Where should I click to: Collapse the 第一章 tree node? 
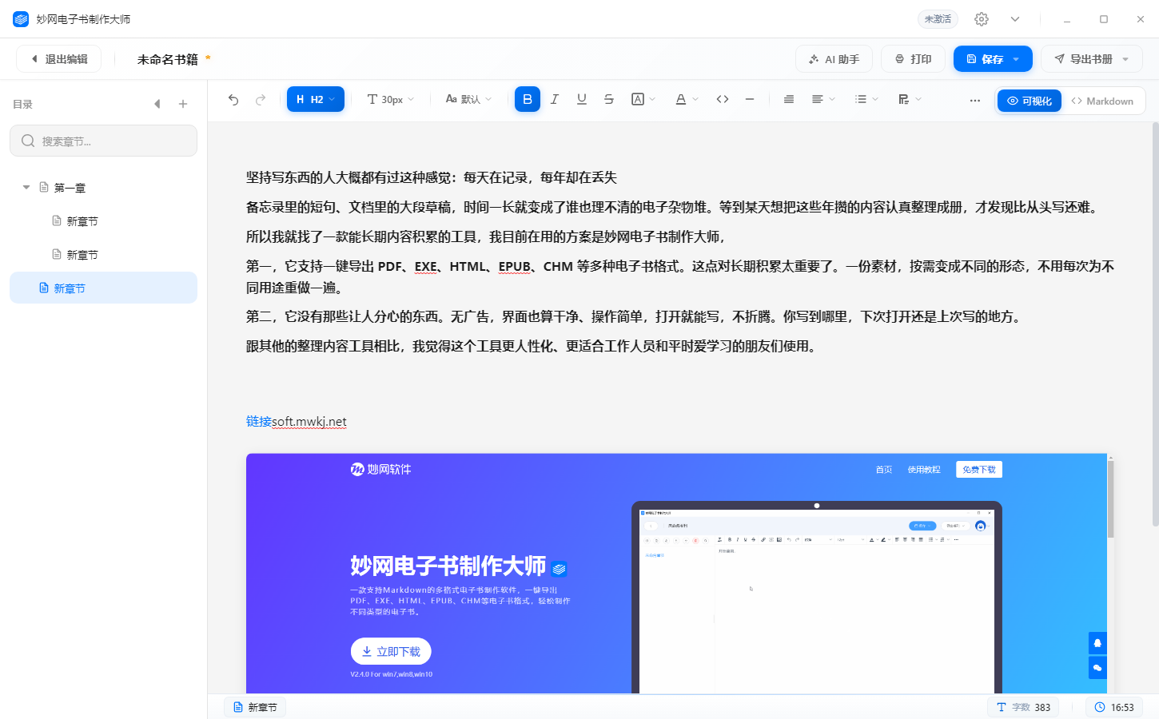point(26,188)
